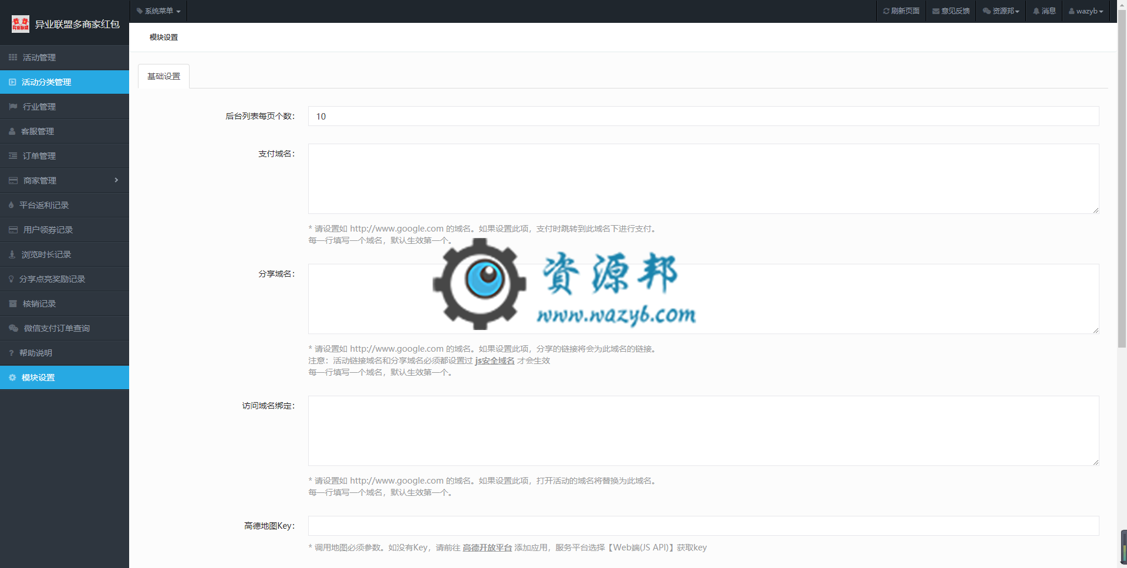Viewport: 1127px width, 568px height.
Task: Switch to the 基础设置 tab
Action: pyautogui.click(x=164, y=76)
